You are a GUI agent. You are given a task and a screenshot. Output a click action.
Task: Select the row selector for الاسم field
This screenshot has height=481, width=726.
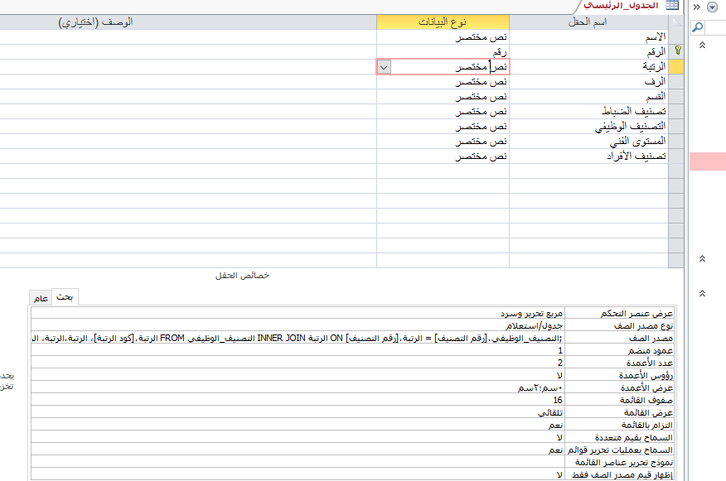[677, 37]
